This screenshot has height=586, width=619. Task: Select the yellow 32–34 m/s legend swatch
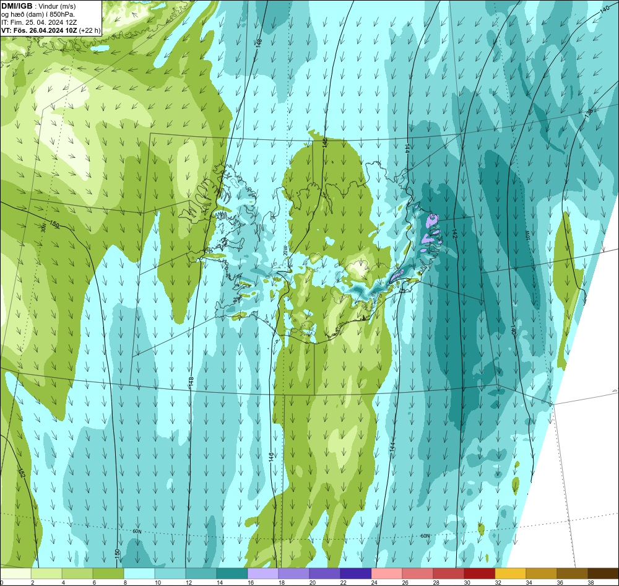pyautogui.click(x=510, y=573)
